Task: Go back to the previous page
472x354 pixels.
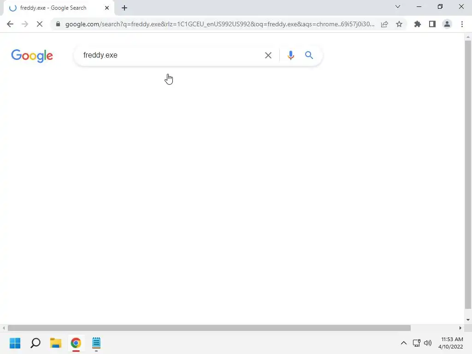Action: click(10, 24)
